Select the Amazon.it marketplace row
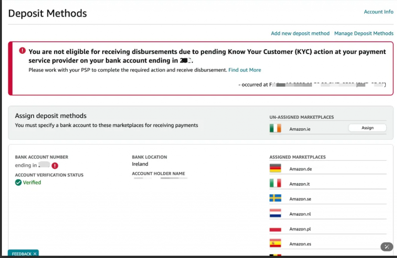The width and height of the screenshot is (397, 258). coord(328,184)
